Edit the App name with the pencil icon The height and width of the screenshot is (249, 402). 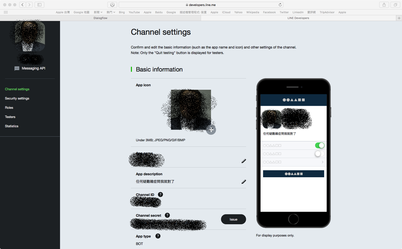tap(244, 161)
